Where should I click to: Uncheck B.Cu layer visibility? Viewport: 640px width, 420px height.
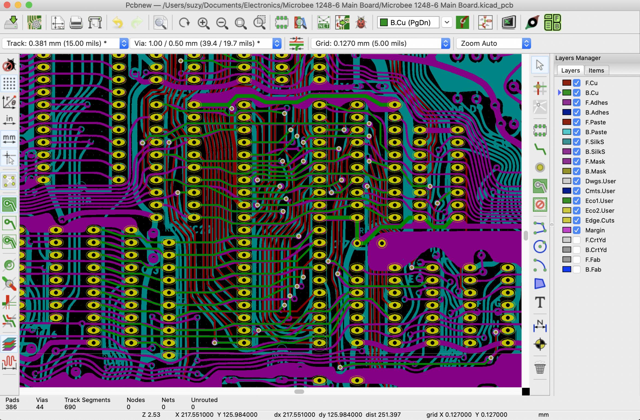(576, 93)
